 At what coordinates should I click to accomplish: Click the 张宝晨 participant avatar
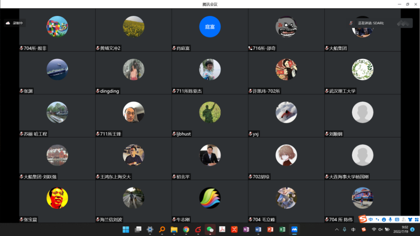pyautogui.click(x=57, y=198)
